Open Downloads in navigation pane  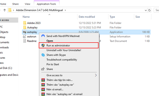coord(5,47)
